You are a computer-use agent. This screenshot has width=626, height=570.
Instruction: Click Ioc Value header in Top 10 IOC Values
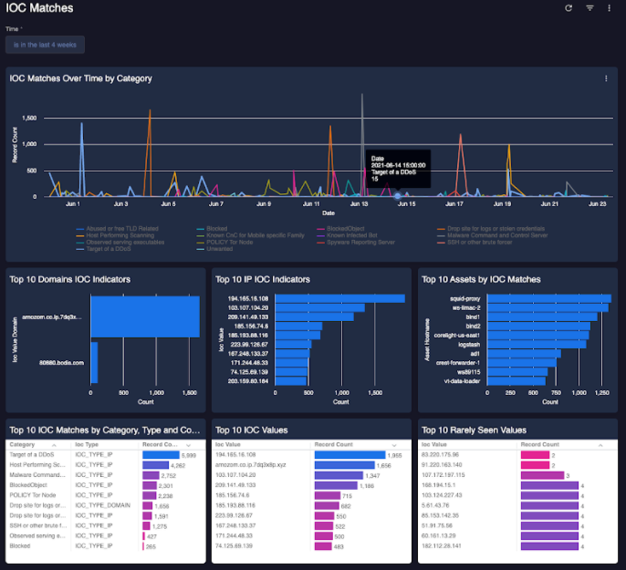point(228,444)
